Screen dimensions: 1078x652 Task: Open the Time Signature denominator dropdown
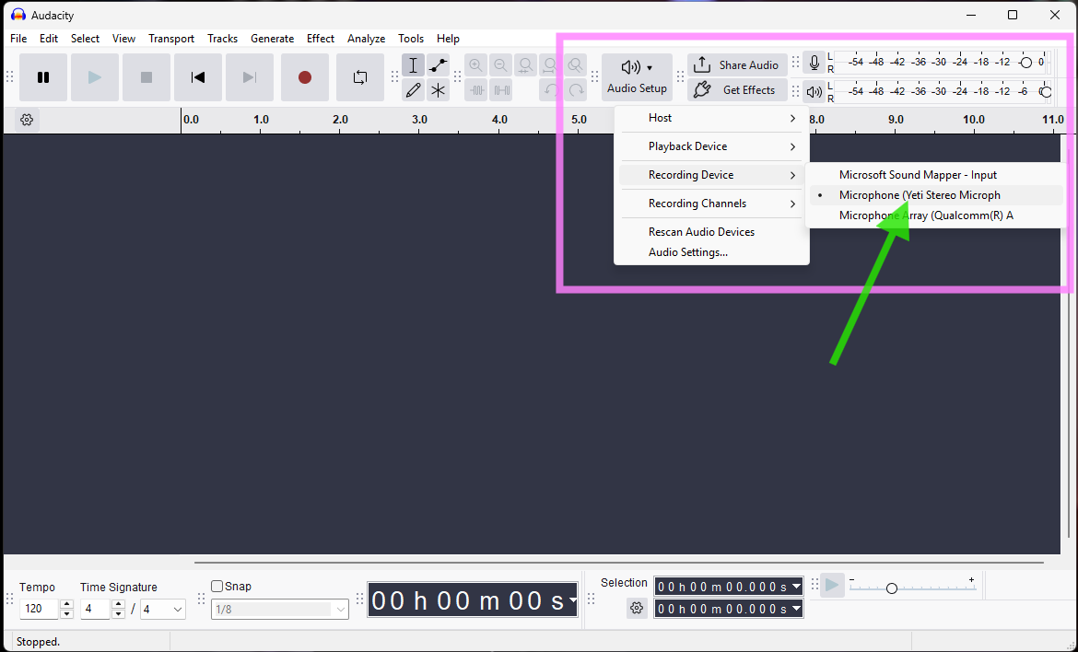163,609
